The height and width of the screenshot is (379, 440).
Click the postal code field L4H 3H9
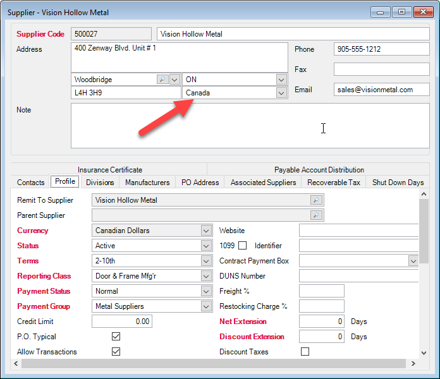[x=126, y=93]
